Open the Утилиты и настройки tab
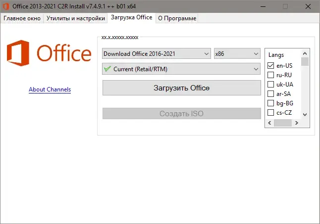This screenshot has height=224, width=320. (75, 18)
